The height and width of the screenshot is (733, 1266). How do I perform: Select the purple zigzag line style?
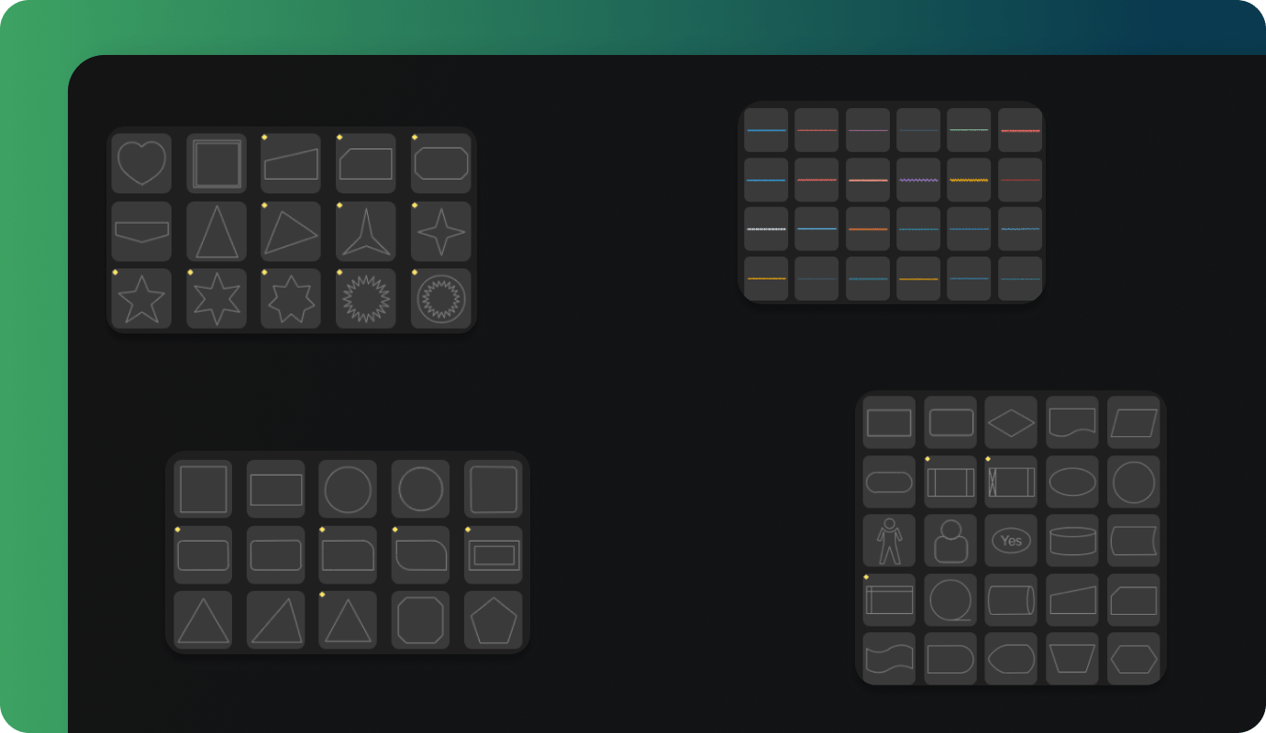pyautogui.click(x=918, y=180)
